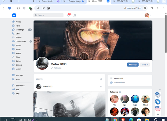Open Friends in sidebar
This screenshot has width=167, height=121.
click(x=19, y=37)
